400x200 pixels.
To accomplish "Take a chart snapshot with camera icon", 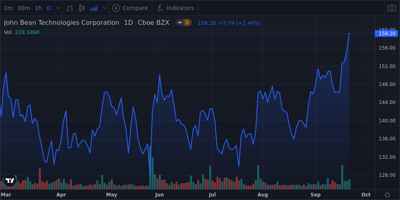I will point(392,8).
